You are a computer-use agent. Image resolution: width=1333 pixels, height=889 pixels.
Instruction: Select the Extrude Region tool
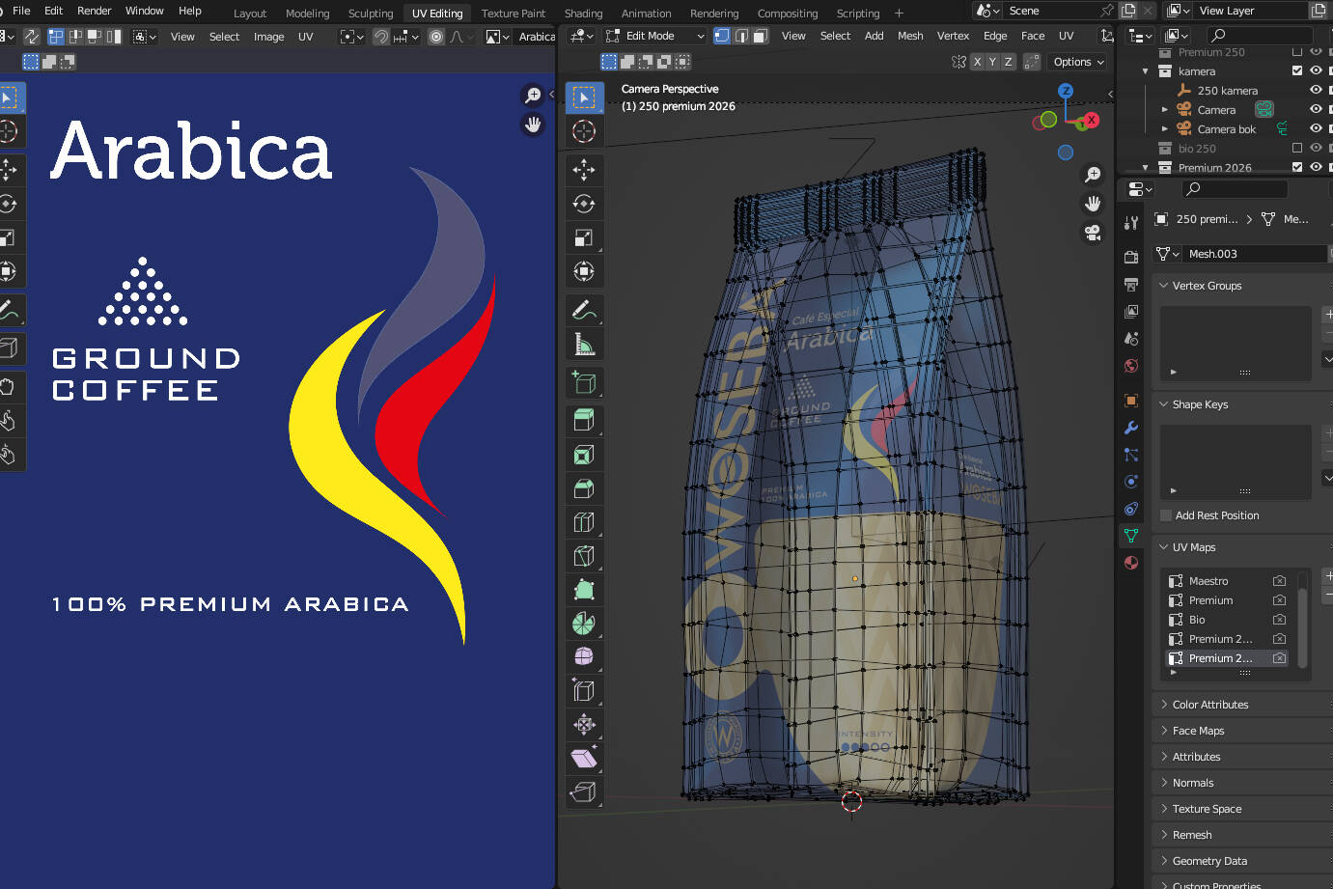[584, 420]
